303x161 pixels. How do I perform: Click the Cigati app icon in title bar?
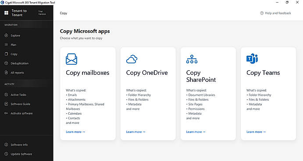point(2,3)
